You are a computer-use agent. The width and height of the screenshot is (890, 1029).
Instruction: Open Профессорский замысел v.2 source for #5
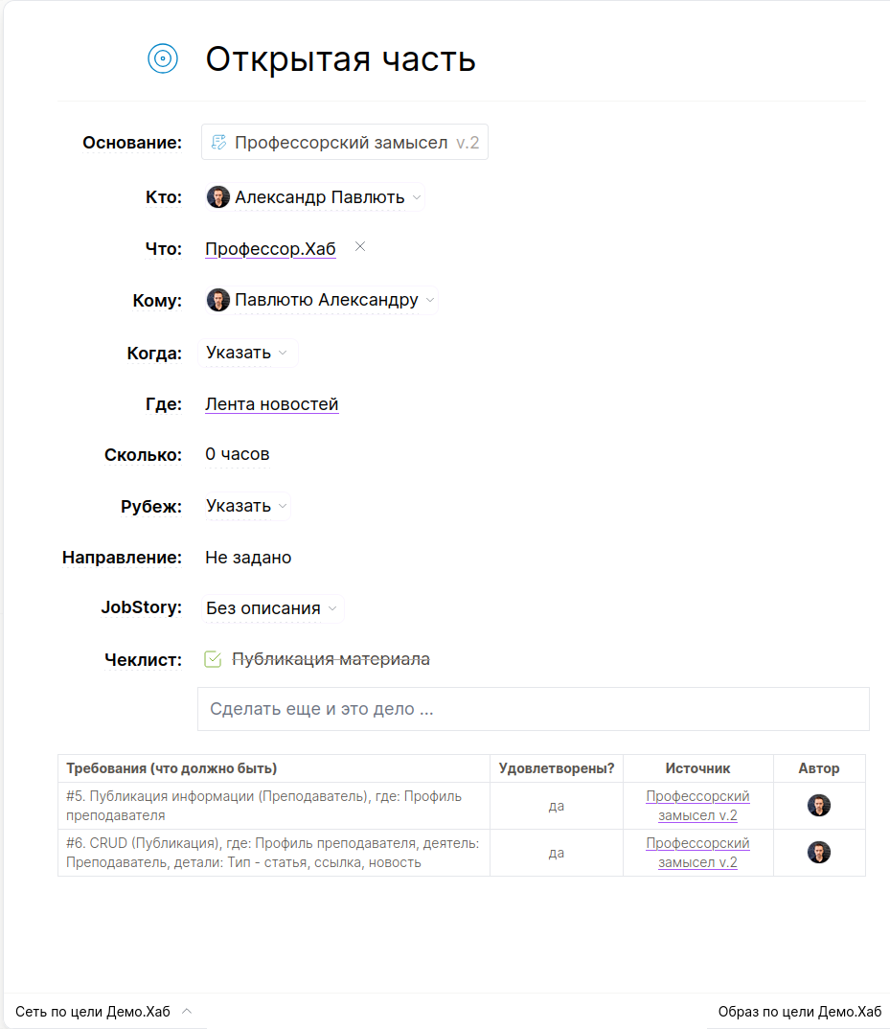click(x=697, y=806)
